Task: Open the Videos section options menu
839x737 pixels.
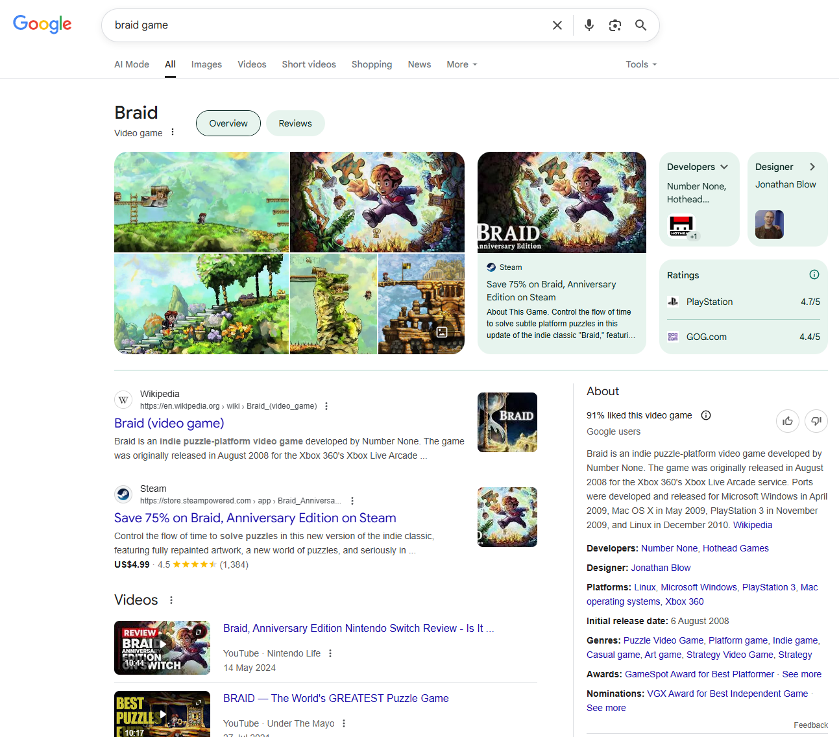Action: (x=171, y=600)
